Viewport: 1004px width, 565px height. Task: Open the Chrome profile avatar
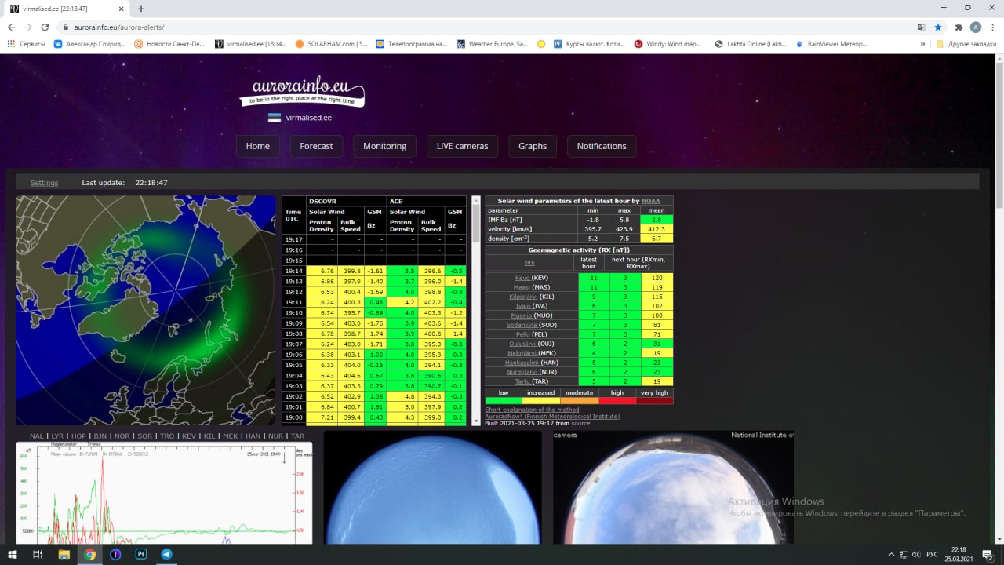pos(976,27)
